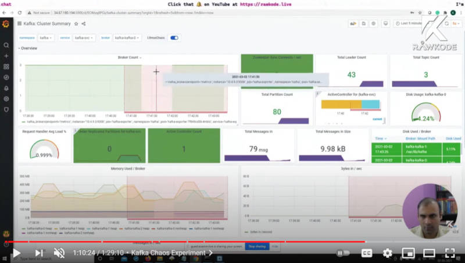Image resolution: width=465 pixels, height=263 pixels.
Task: Open YouTube player settings gear
Action: point(387,253)
